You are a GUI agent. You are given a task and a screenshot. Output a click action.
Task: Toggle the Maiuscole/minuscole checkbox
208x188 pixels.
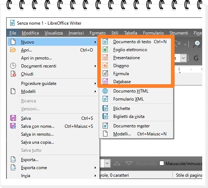click(x=162, y=163)
